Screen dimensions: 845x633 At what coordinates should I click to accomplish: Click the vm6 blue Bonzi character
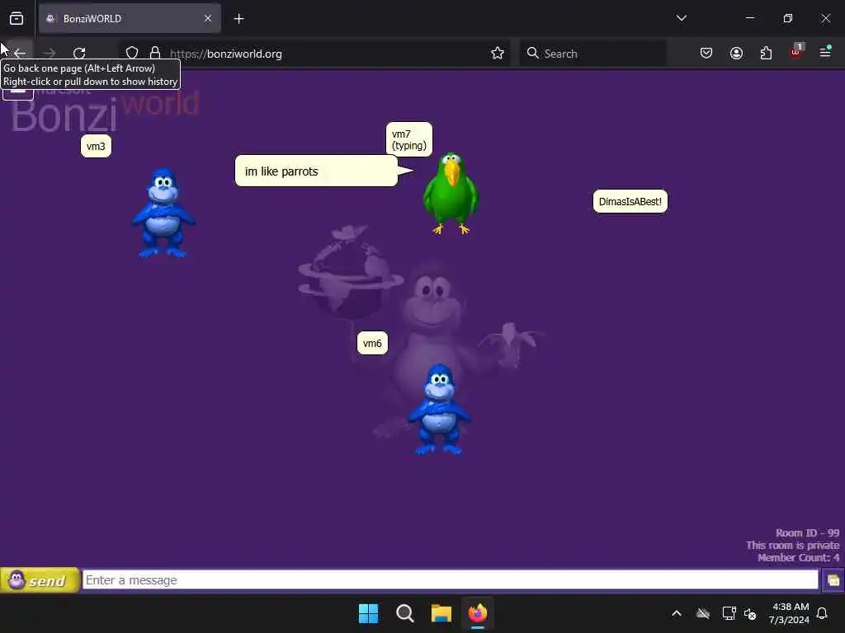tap(439, 409)
